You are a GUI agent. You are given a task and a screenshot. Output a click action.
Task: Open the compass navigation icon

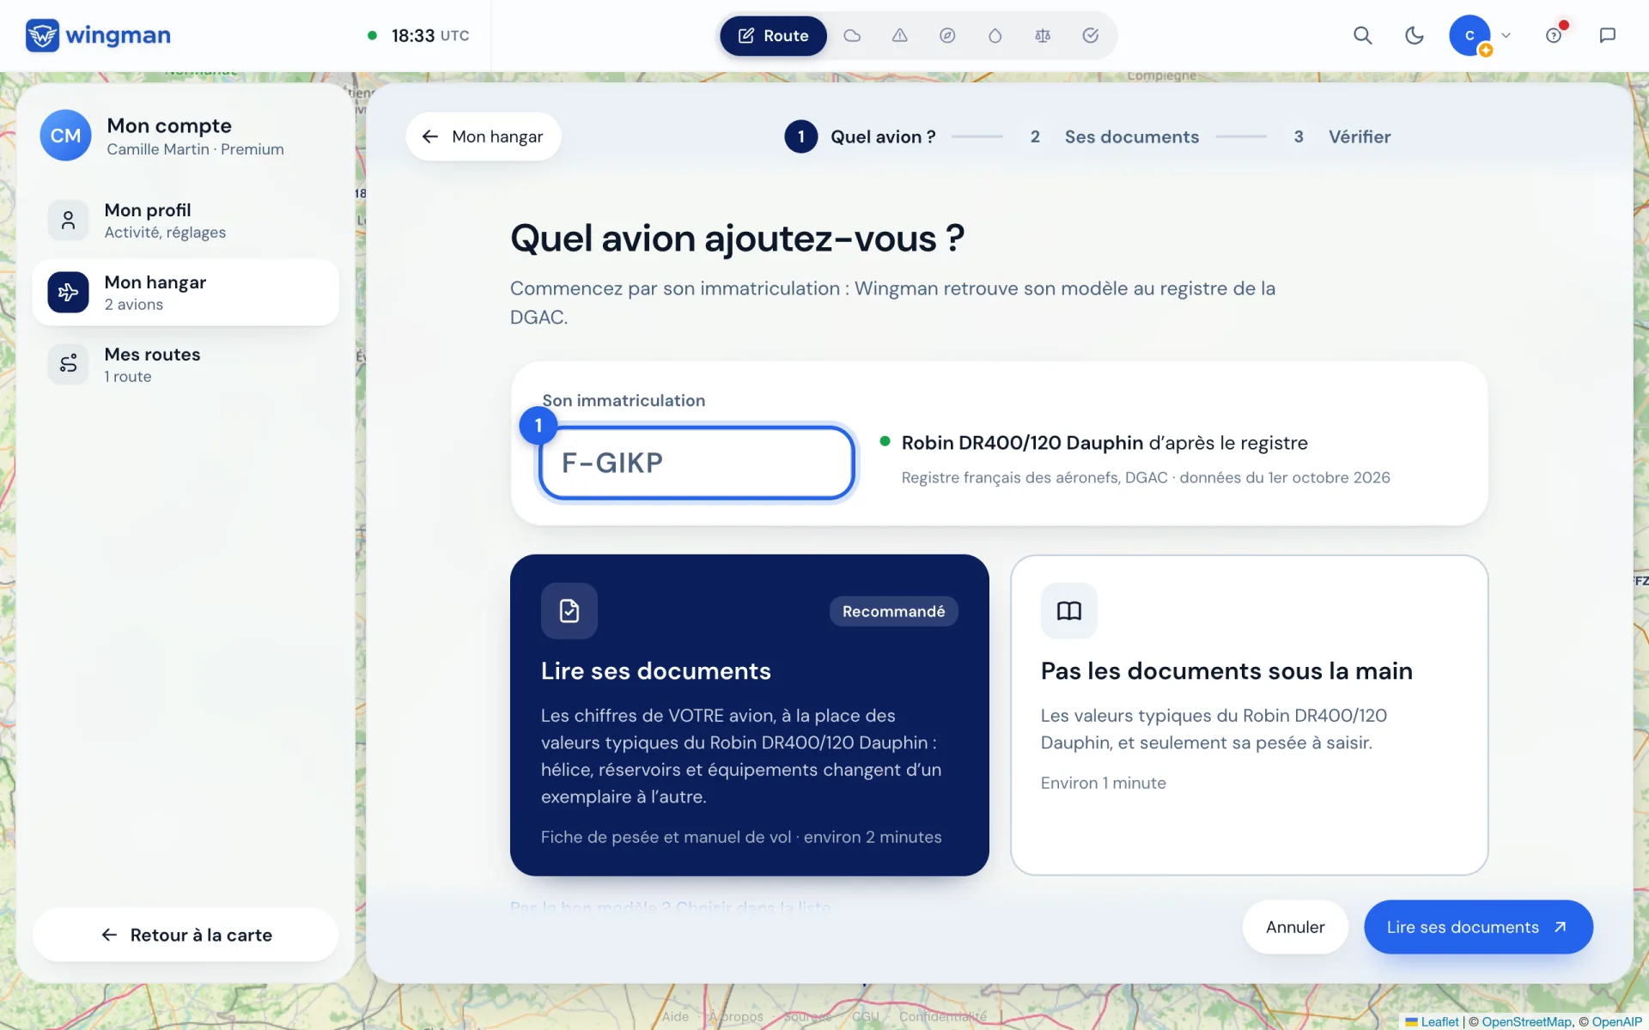click(947, 35)
